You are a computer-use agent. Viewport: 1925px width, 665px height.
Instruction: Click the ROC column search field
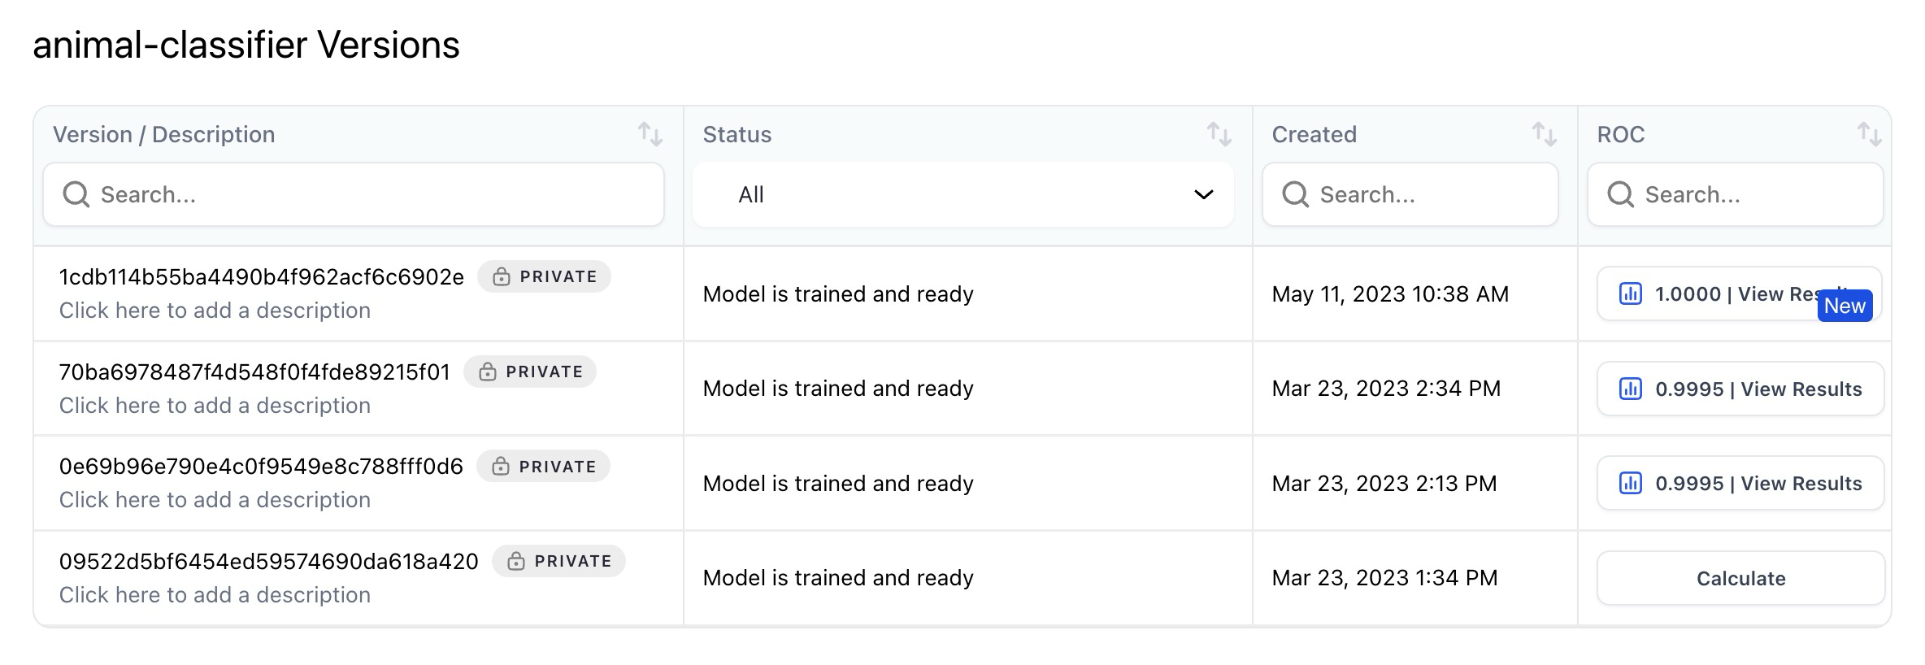pyautogui.click(x=1736, y=195)
